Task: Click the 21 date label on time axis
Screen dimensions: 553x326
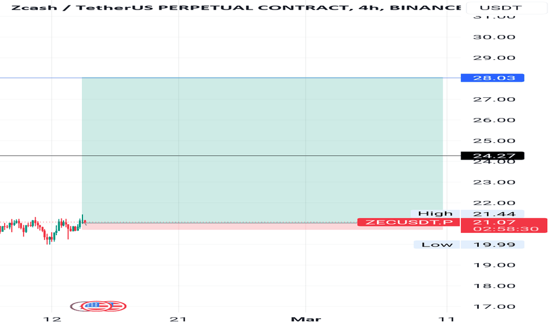Action: (x=178, y=319)
